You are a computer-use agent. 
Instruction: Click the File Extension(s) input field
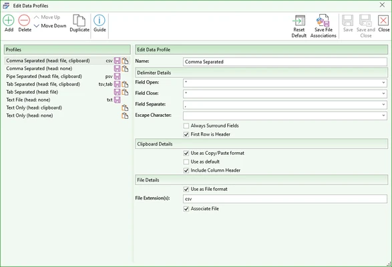[x=285, y=199]
